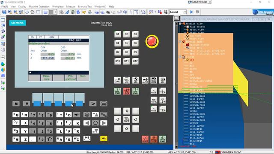Open the Machine Operation menu
This screenshot has width=274, height=154.
pos(39,6)
